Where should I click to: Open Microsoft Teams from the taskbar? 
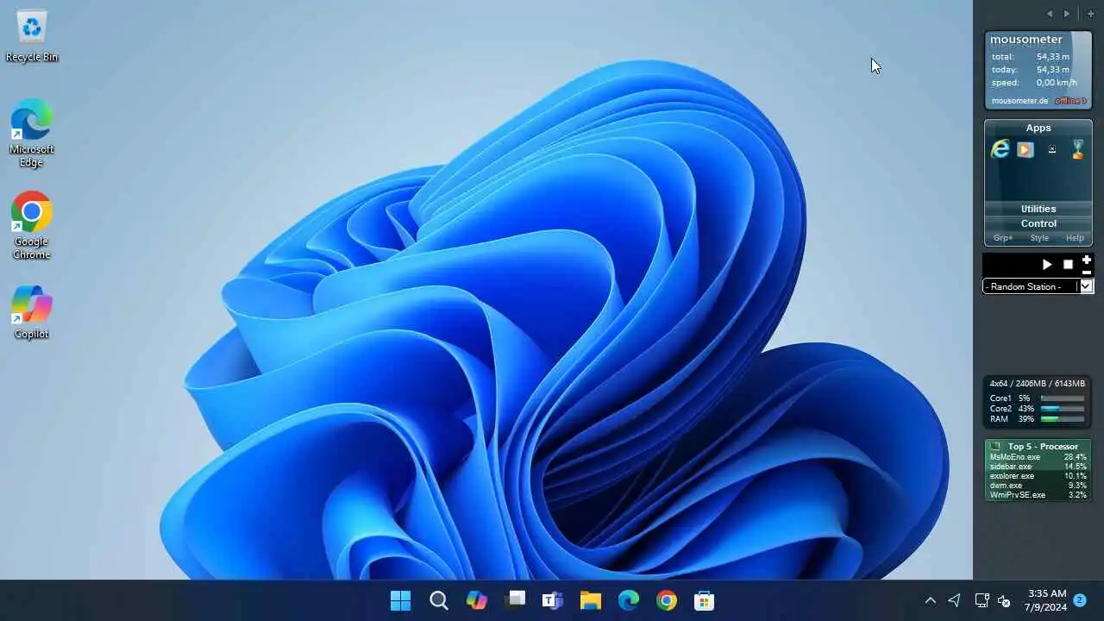(553, 600)
